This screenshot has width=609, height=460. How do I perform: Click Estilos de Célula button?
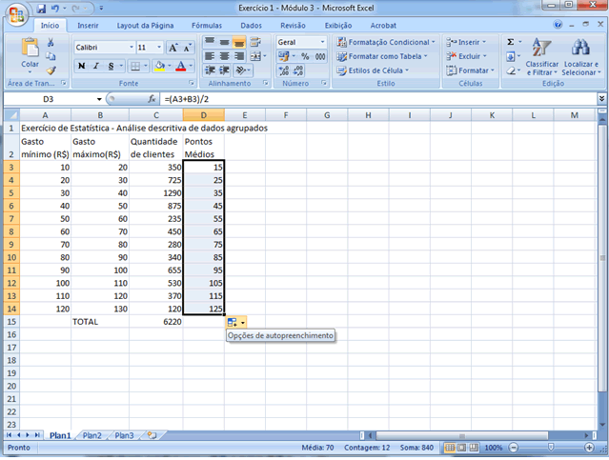point(378,70)
